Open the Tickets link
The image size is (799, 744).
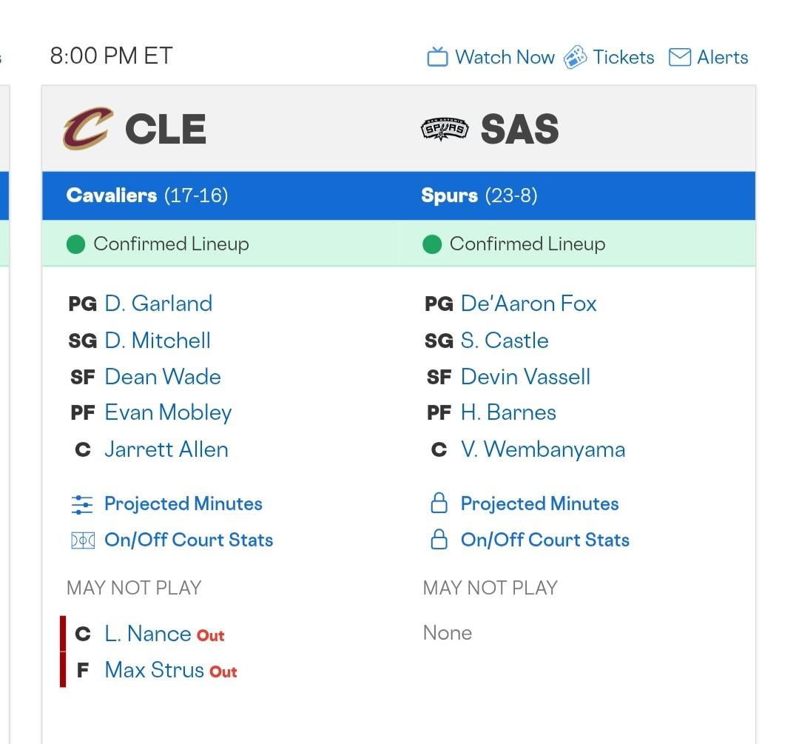pos(624,57)
